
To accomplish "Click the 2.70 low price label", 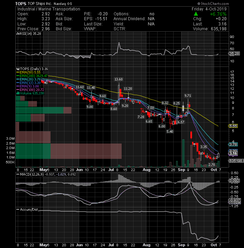I will [212, 165].
